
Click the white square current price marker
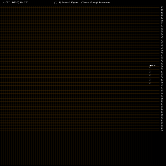click(x=150, y=66)
